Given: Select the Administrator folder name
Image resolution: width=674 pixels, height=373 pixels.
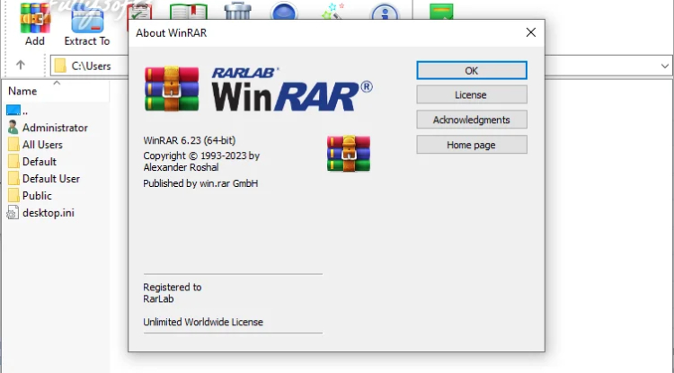Looking at the screenshot, I should [55, 128].
